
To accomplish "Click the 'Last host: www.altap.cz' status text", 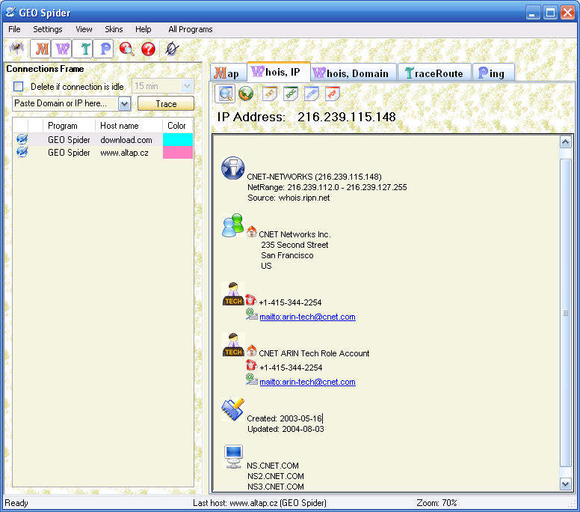I will [259, 503].
